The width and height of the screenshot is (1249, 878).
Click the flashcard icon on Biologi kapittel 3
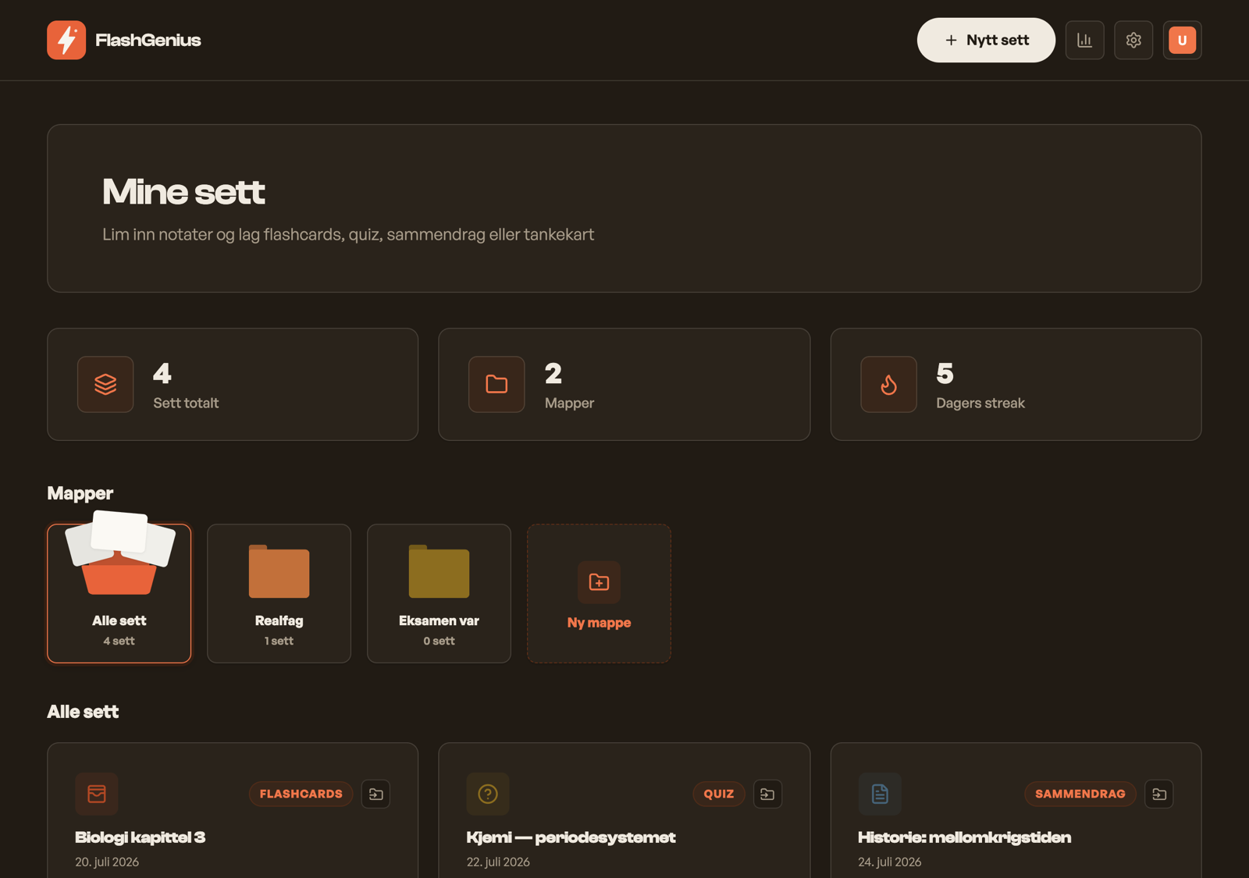97,794
